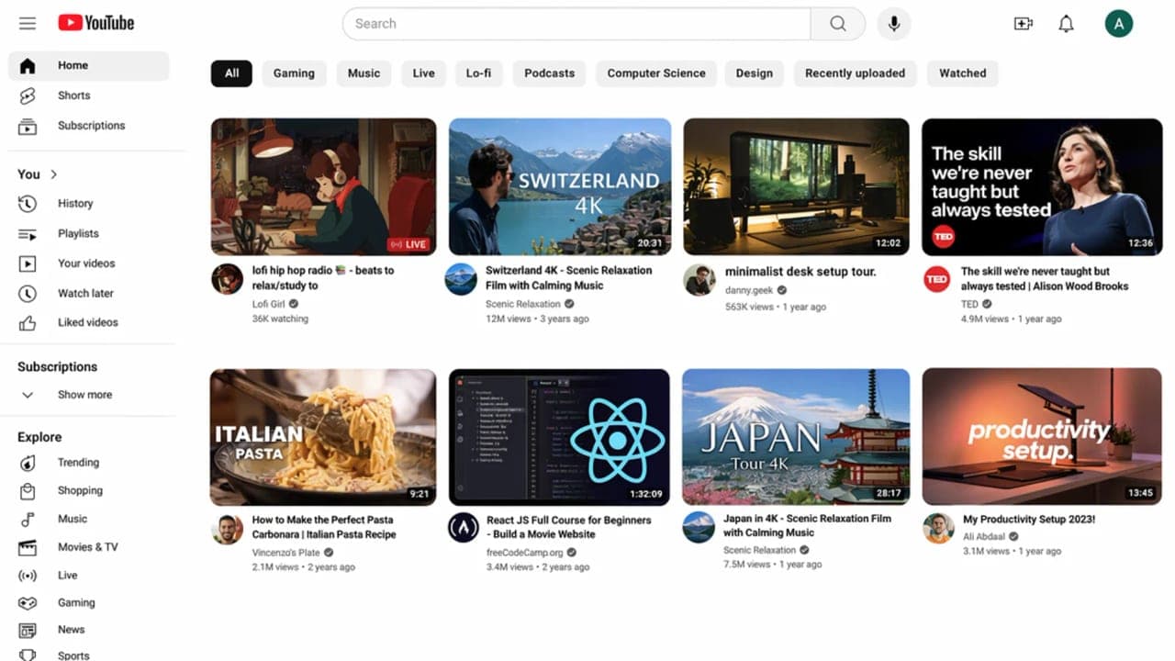Select the Gaming filter chip

click(x=294, y=73)
